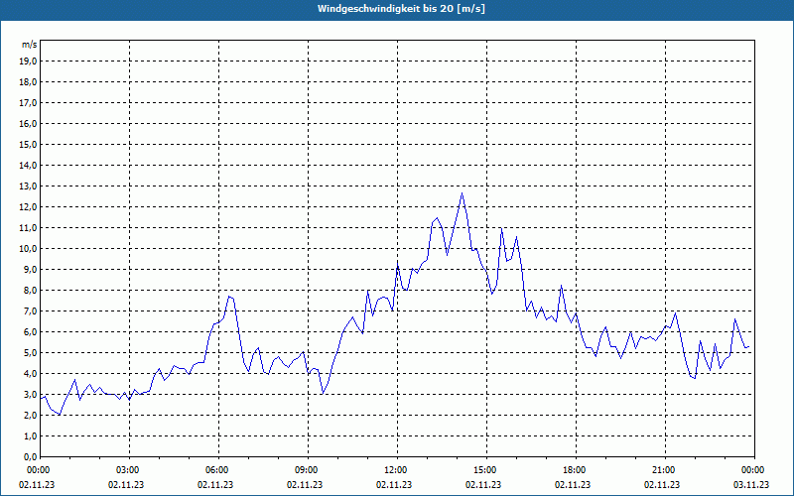The height and width of the screenshot is (496, 794).
Task: Select the y-axis tick label "13,0"
Action: tap(29, 186)
